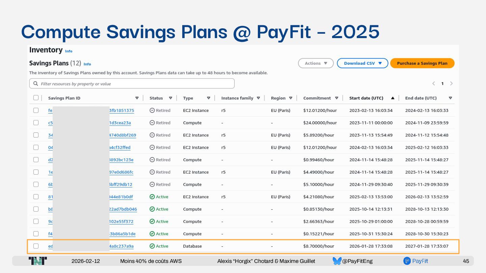Select checkbox for plan ending 3fb1851375
Screen dimensions: 486x273
point(36,110)
